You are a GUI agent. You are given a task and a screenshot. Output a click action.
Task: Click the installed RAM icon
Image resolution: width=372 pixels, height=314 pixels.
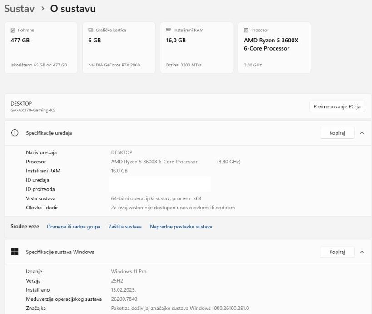[169, 30]
